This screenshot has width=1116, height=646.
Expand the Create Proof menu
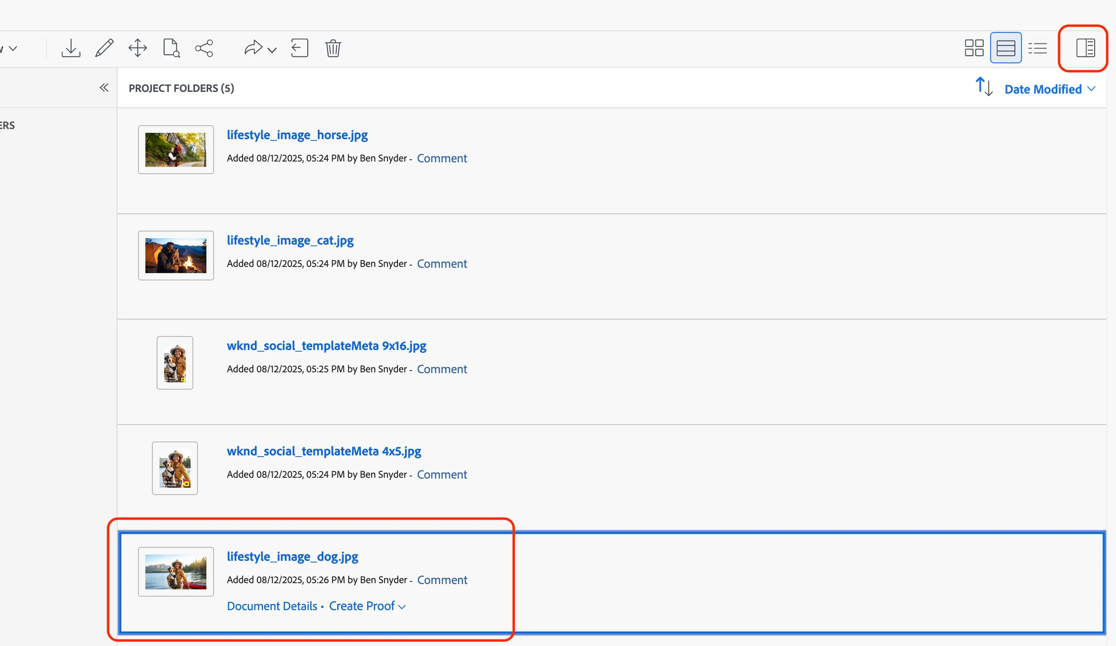click(367, 606)
